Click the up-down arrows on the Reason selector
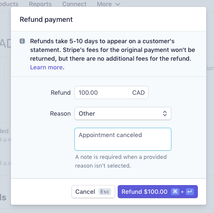Image resolution: width=214 pixels, height=213 pixels. pyautogui.click(x=165, y=113)
